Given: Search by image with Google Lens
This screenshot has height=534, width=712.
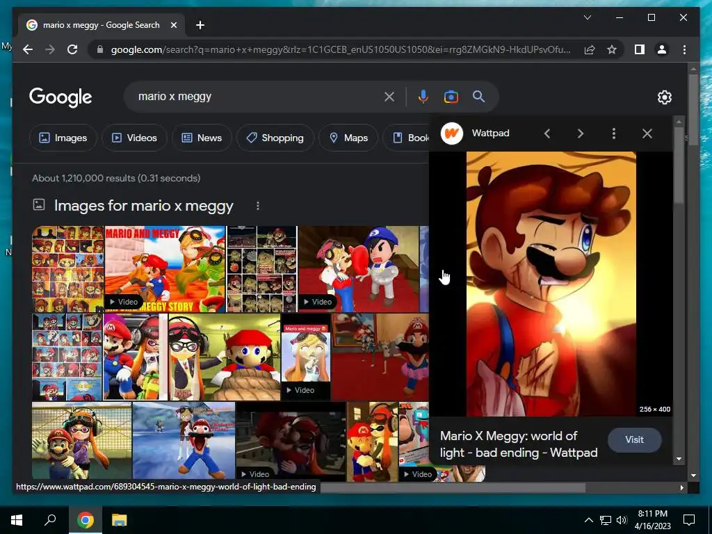Looking at the screenshot, I should coord(451,96).
